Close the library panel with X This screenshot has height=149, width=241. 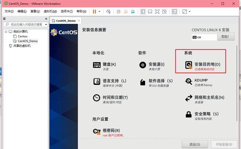[x=46, y=19]
